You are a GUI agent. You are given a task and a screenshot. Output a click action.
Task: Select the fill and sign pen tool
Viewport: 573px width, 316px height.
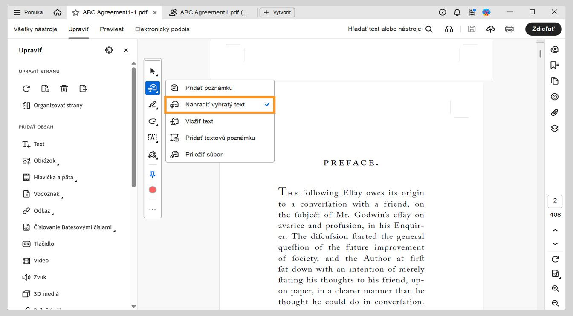pos(153,155)
